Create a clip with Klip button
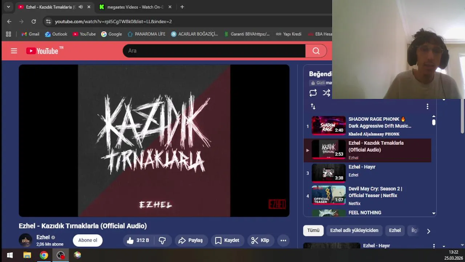This screenshot has height=262, width=465. tap(260, 240)
